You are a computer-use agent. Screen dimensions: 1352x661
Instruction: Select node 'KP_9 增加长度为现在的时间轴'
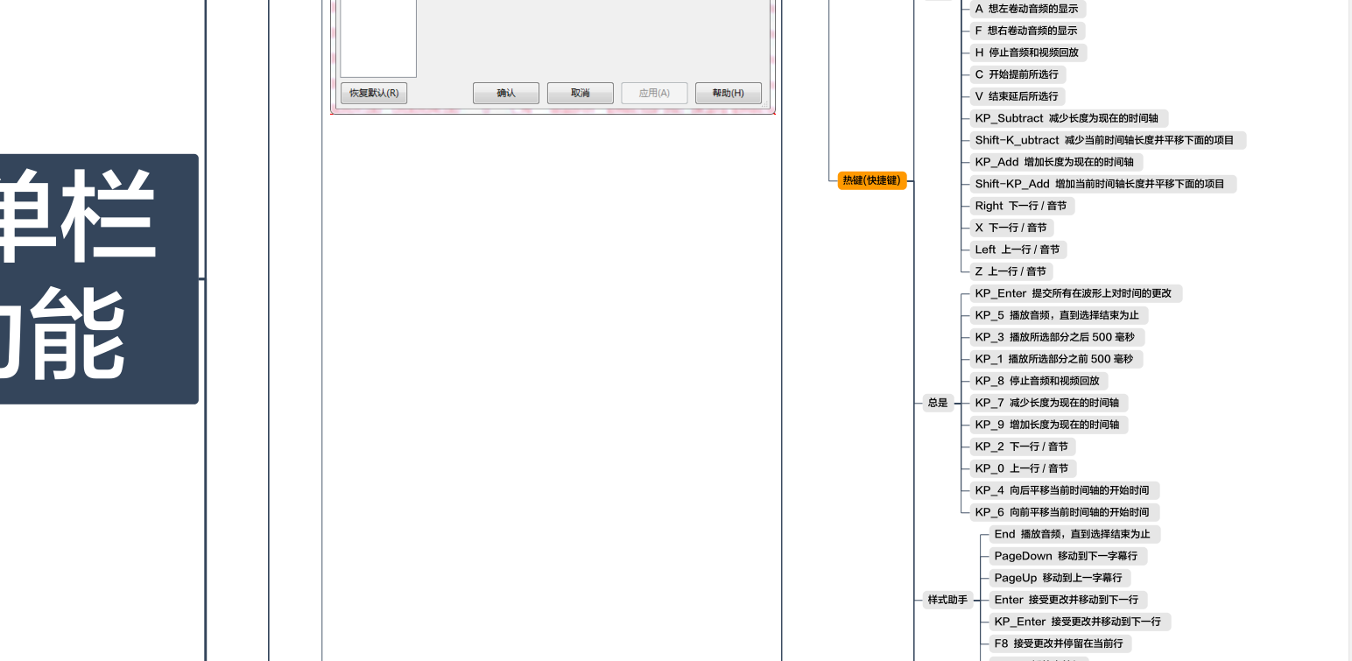coord(1048,425)
